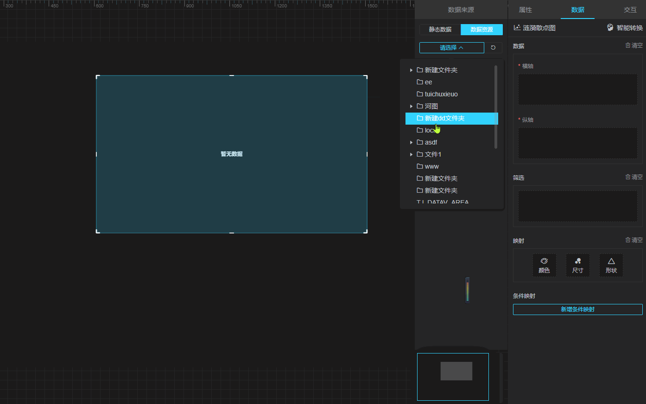Add a 尺寸 size mapping
The height and width of the screenshot is (404, 646).
click(x=578, y=265)
